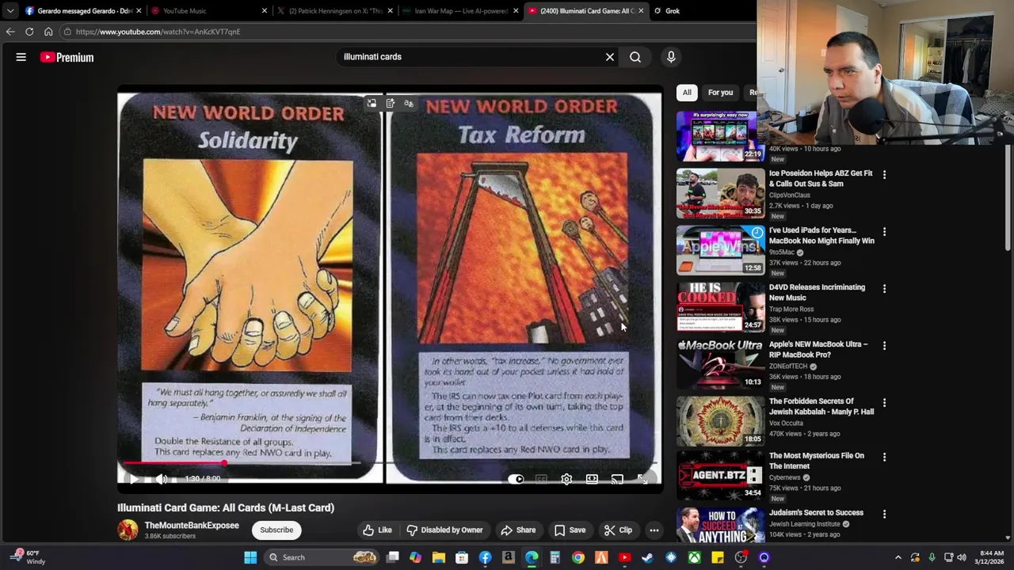1014x570 pixels.
Task: Open options for 'Forbidden Secrets Of Jewish Kabbalah'
Action: (884, 402)
